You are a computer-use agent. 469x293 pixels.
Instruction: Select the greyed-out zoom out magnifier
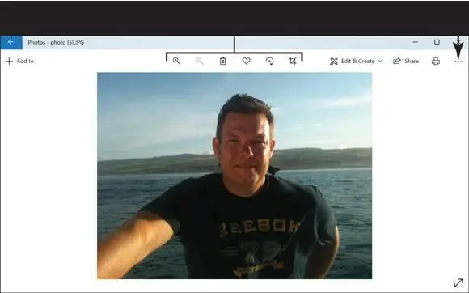(200, 61)
